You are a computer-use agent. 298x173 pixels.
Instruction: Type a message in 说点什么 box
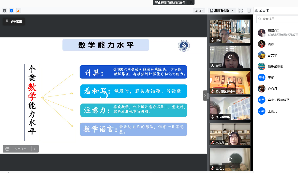pos(21,149)
